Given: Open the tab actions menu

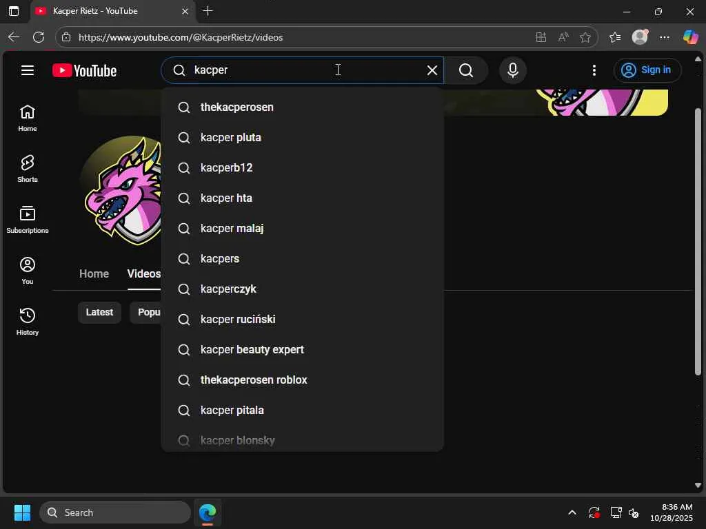Looking at the screenshot, I should pos(14,11).
